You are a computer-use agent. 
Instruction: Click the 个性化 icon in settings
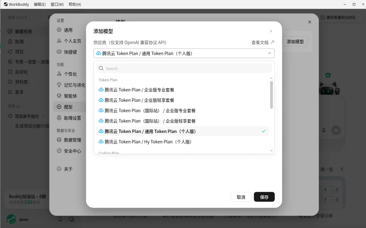point(59,74)
